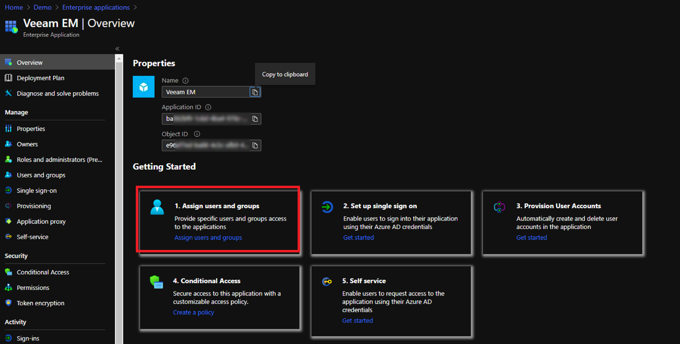Click the info icon beside Object ID
This screenshot has height=344, width=680.
(197, 134)
